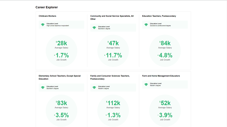The height and width of the screenshot is (127, 227).
Task: Click graduation cap icon in Elementary School Teachers card
Action: pos(43,87)
